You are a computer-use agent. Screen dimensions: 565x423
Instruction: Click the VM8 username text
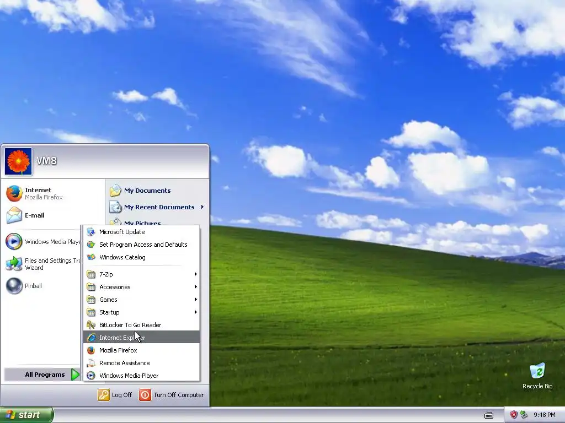47,161
